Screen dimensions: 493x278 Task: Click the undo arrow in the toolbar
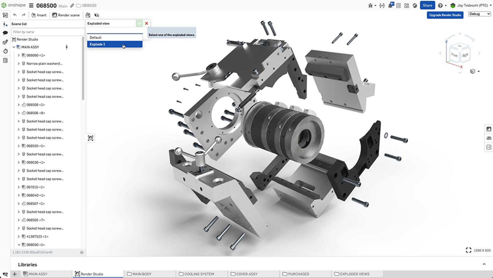coord(15,15)
